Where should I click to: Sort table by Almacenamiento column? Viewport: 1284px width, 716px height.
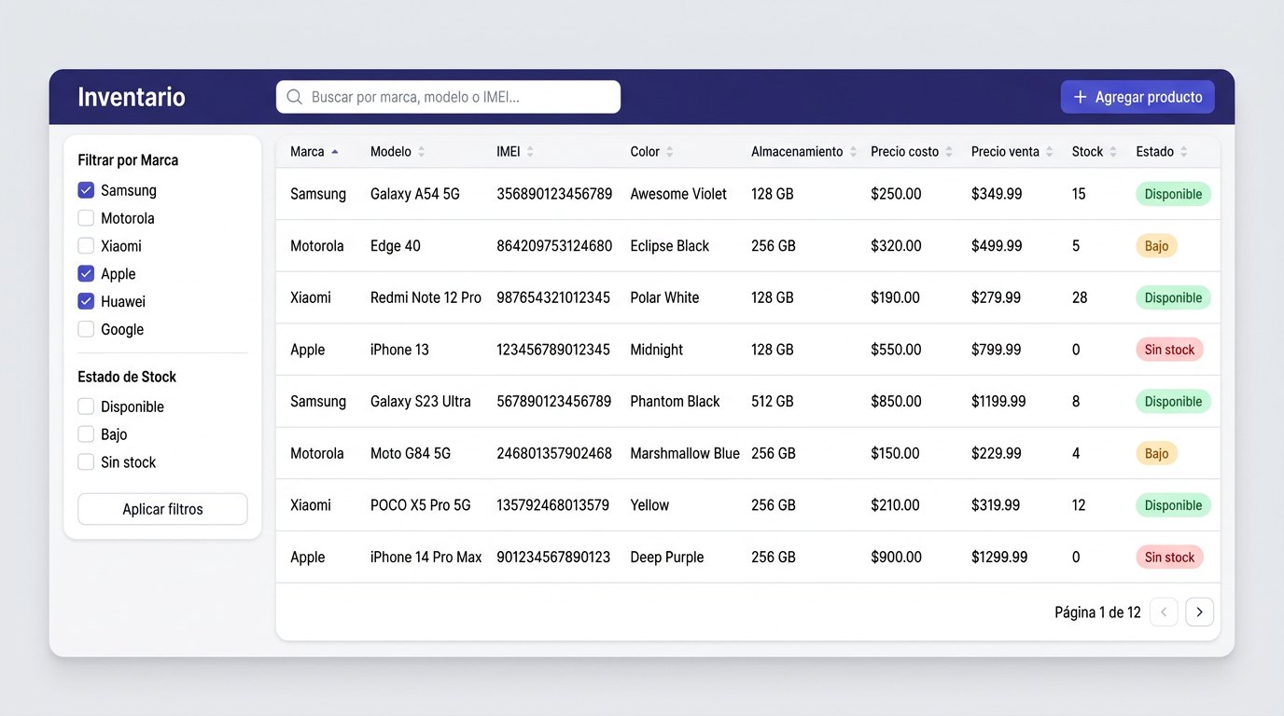[803, 152]
